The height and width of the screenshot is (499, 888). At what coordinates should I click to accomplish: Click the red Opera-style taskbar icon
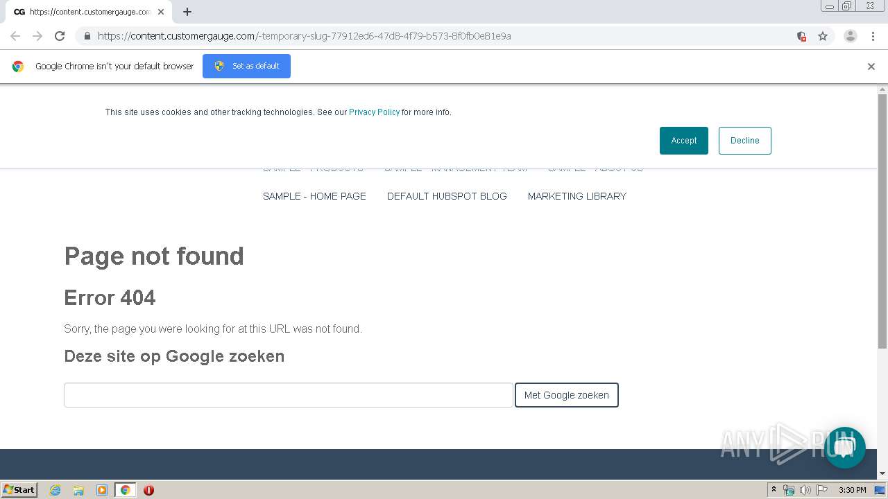point(148,490)
